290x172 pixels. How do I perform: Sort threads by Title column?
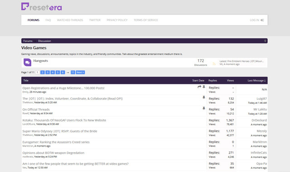26,80
